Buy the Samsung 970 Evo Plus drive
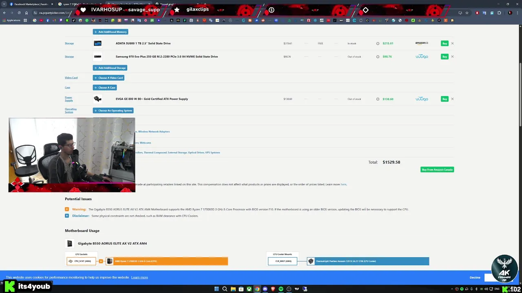Viewport: 522px width, 293px height. click(x=445, y=57)
